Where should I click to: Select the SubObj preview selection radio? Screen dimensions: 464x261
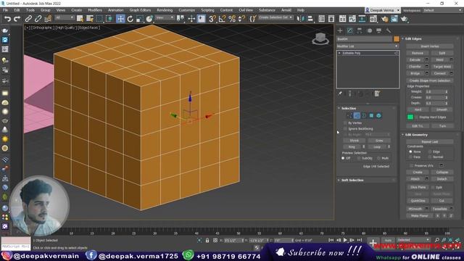coord(359,158)
